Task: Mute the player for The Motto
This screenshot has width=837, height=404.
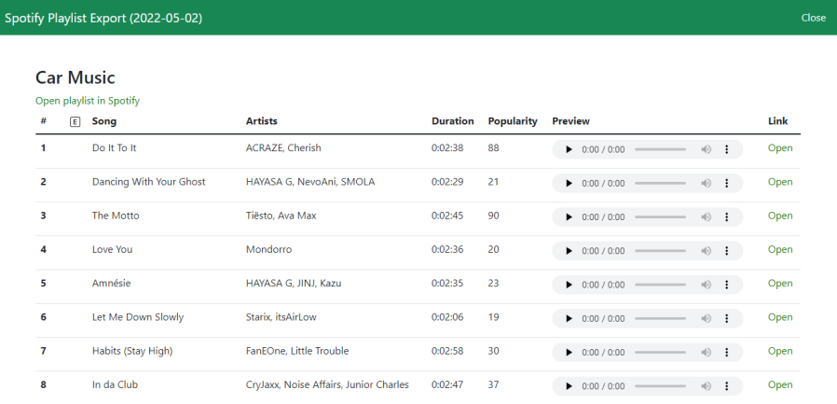Action: point(707,217)
